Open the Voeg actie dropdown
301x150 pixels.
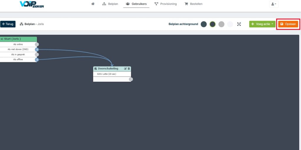point(262,24)
